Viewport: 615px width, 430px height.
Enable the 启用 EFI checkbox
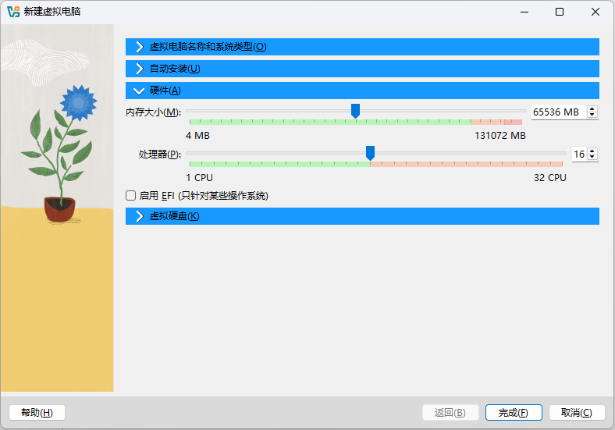click(130, 195)
